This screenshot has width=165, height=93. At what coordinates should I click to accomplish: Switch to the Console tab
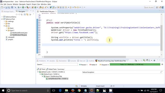(x=72, y=61)
